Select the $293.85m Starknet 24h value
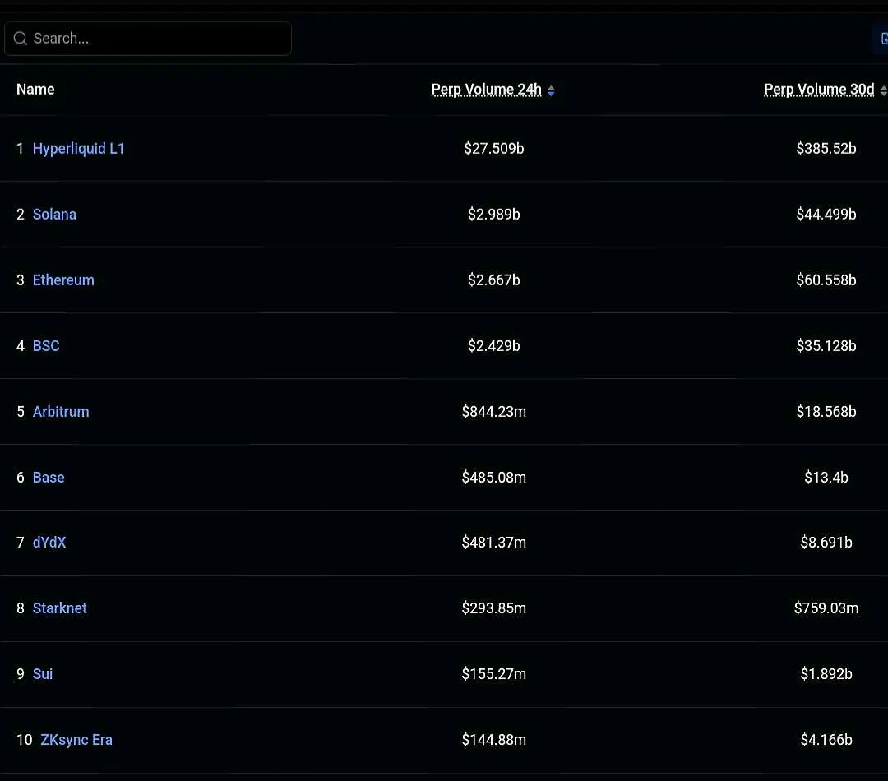The height and width of the screenshot is (781, 888). 494,608
